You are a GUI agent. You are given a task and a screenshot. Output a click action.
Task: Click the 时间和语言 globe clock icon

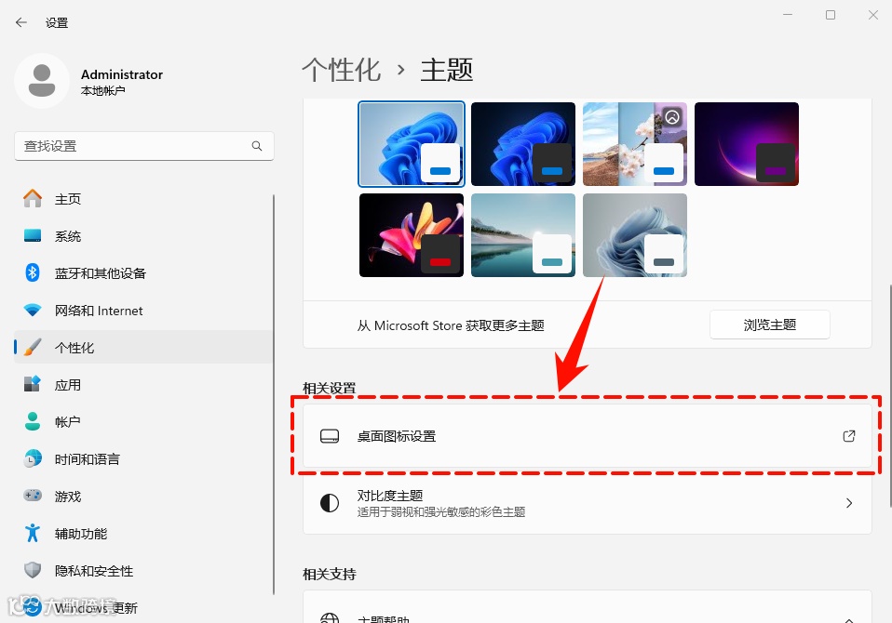click(33, 458)
